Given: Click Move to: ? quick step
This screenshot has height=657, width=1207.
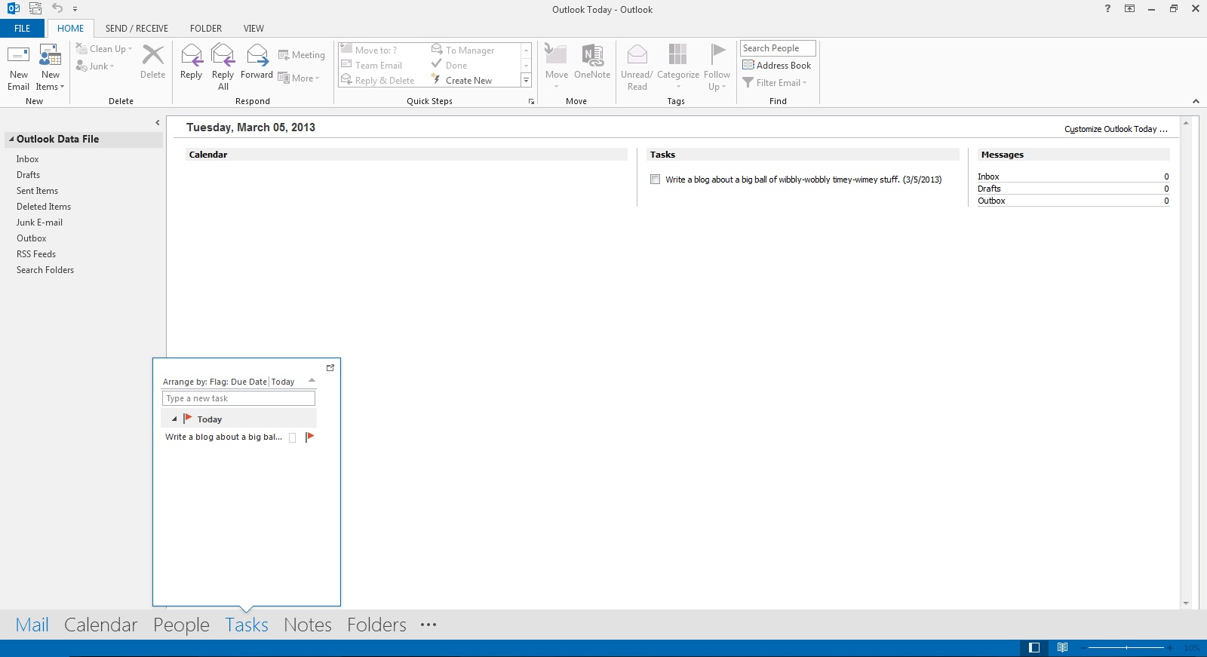Looking at the screenshot, I should pyautogui.click(x=369, y=51).
